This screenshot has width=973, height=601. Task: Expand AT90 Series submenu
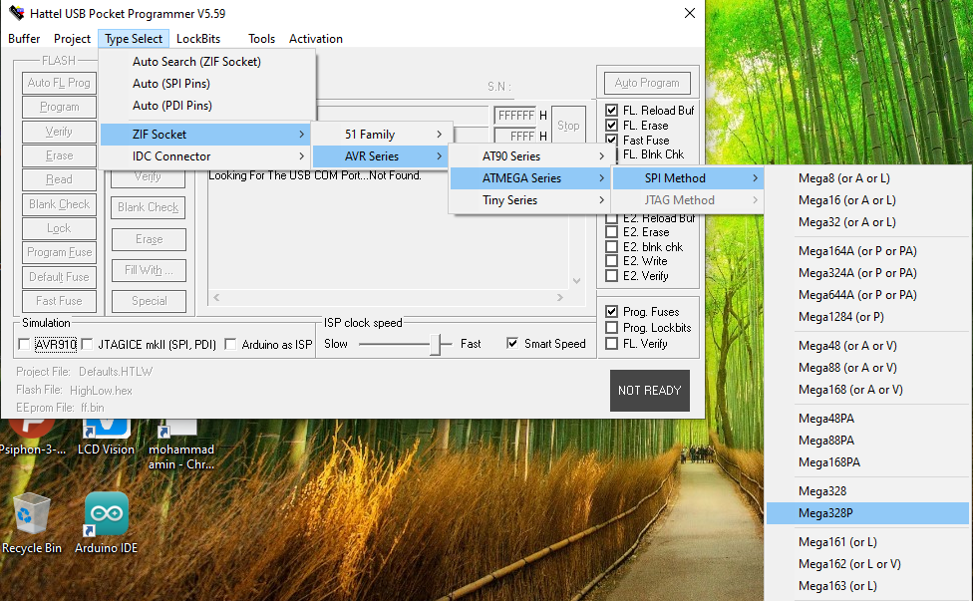click(x=530, y=156)
